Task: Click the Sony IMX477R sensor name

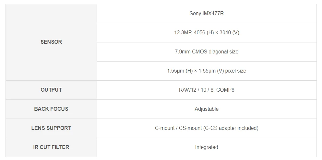Action: click(207, 14)
